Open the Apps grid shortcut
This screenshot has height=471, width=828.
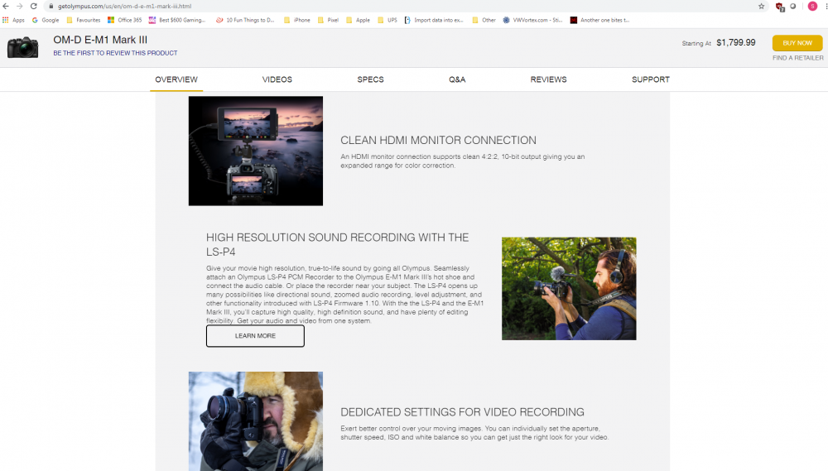click(13, 20)
